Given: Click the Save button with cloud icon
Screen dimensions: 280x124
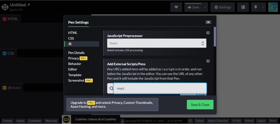Looking at the screenshot, I should pyautogui.click(x=194, y=7).
